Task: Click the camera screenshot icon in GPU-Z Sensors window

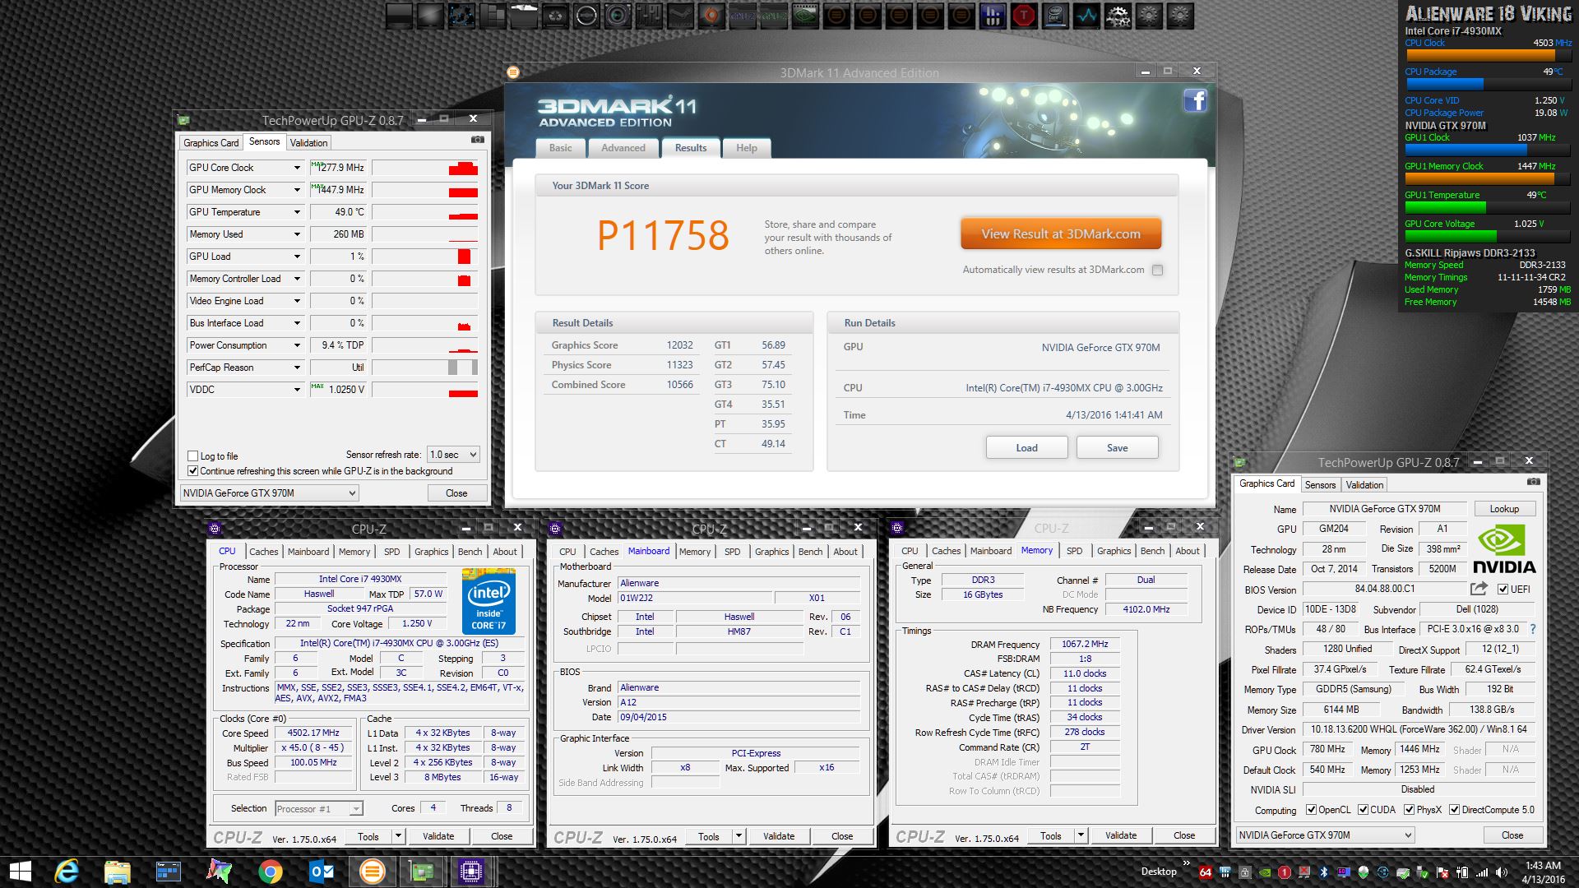Action: pos(477,141)
